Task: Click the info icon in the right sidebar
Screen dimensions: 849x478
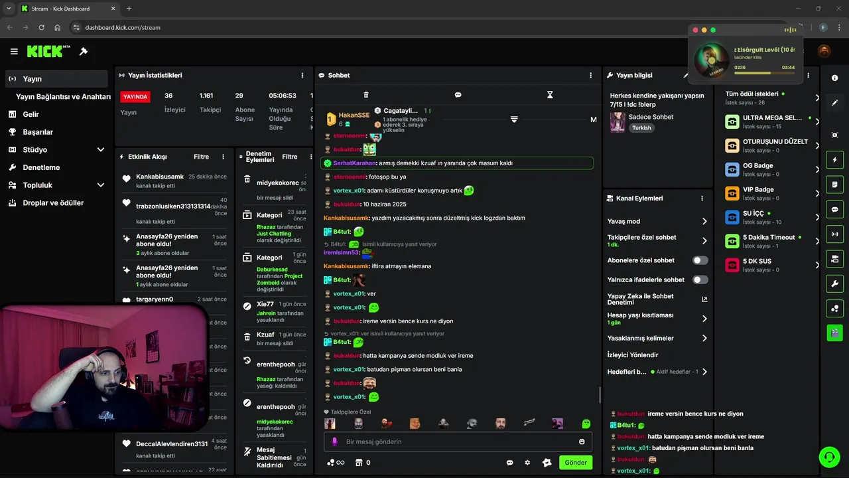Action: [834, 78]
